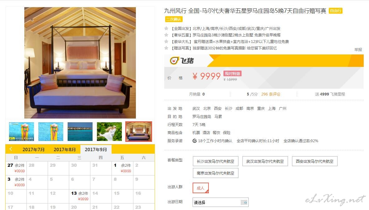
Task: Click the 二次确认 yellow badge
Action: (174, 19)
